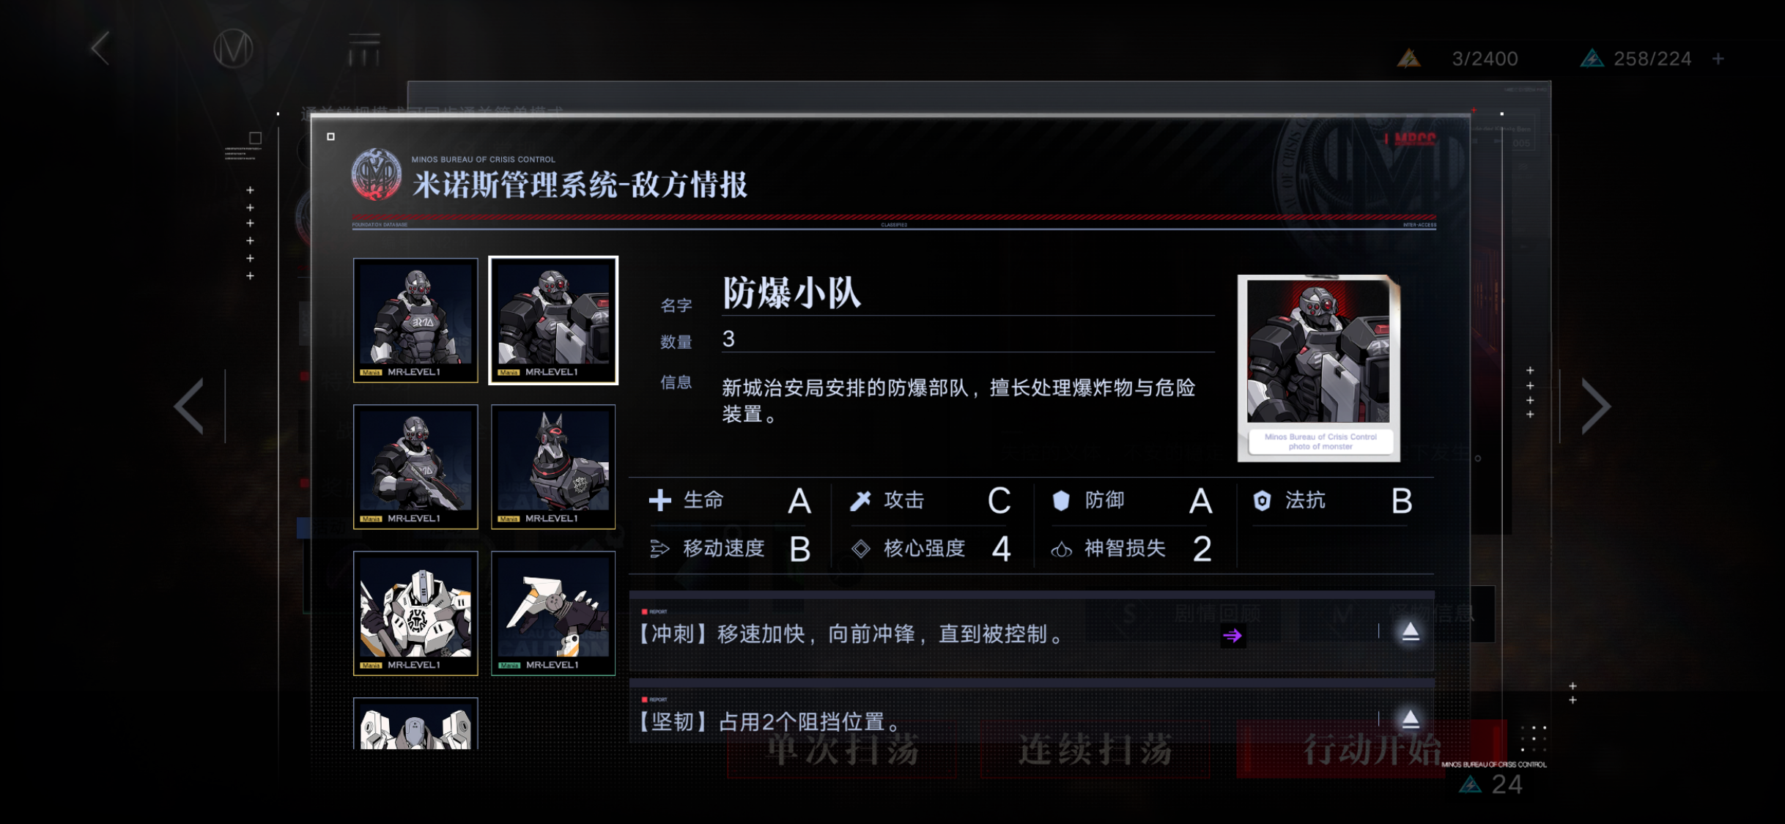The height and width of the screenshot is (824, 1785).
Task: Start the mission with 行动开始
Action: tap(1372, 749)
